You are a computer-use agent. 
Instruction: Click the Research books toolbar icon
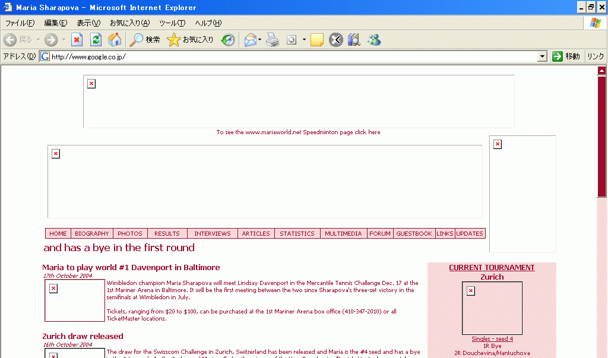coord(354,40)
